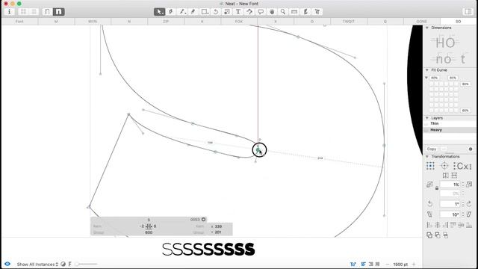Screen dimensions: 478x269
Task: Open the Font Info button
Action: tap(10, 12)
